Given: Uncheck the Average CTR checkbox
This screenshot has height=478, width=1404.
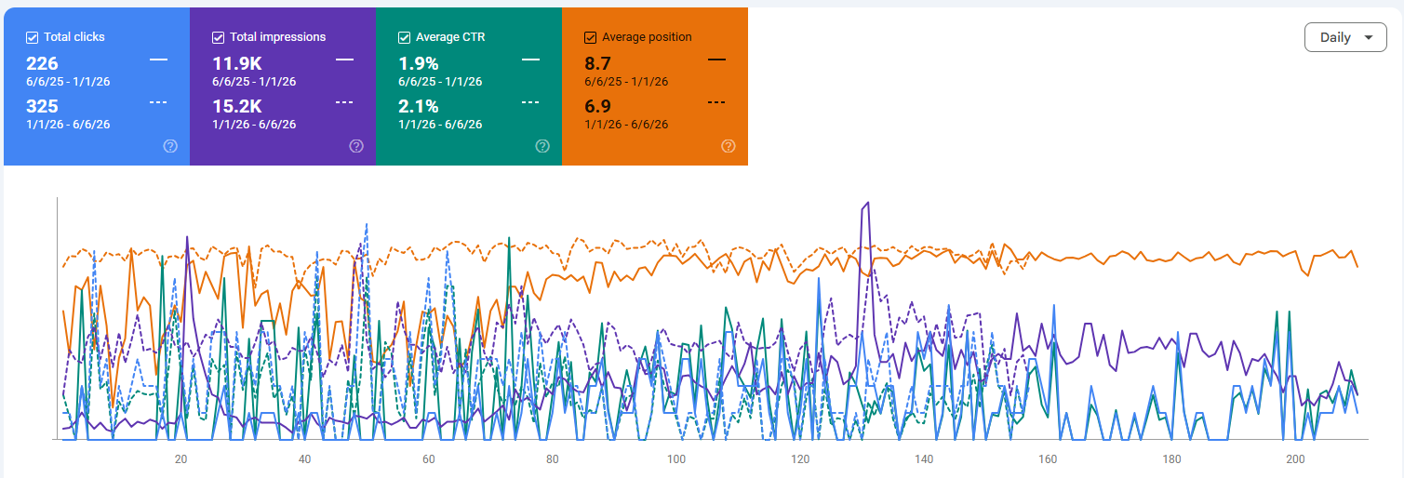Looking at the screenshot, I should tap(405, 37).
